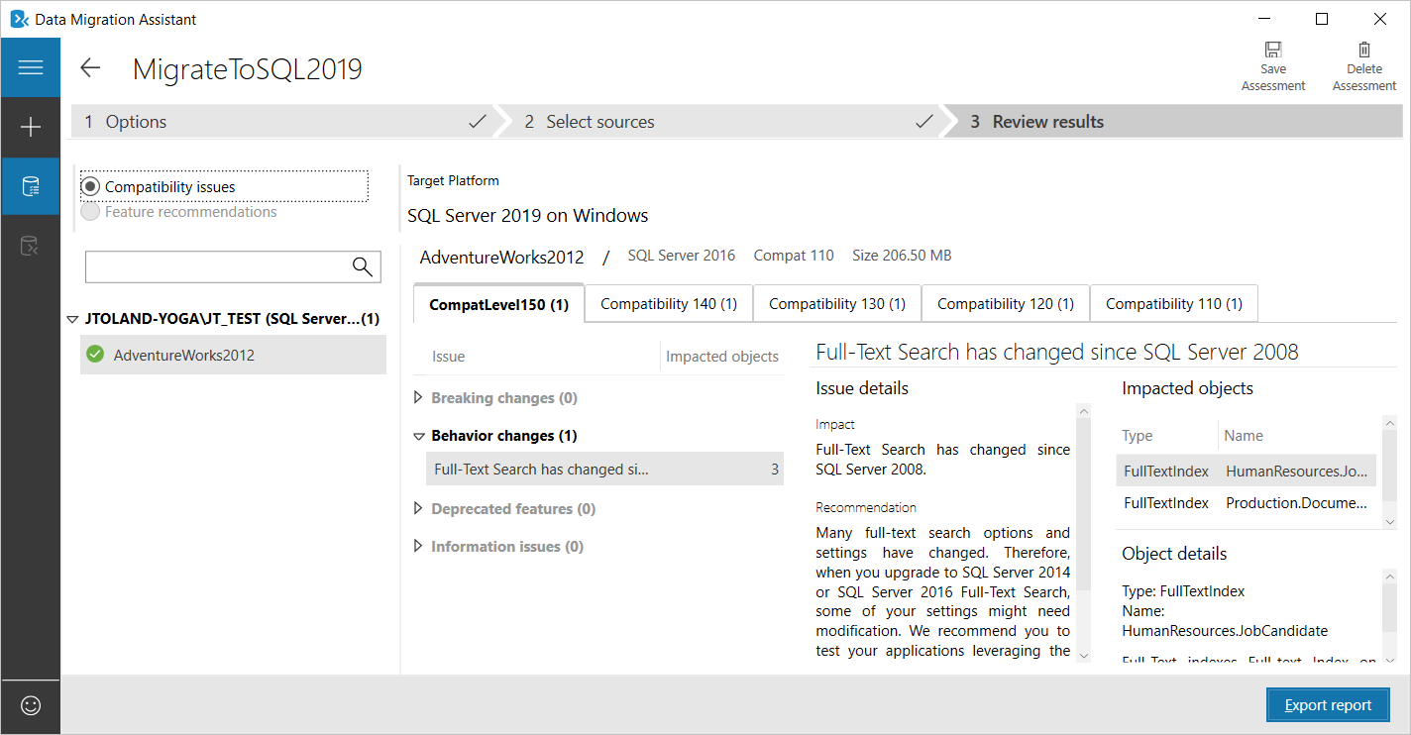
Task: Click the plus icon to create new project
Action: 31,127
